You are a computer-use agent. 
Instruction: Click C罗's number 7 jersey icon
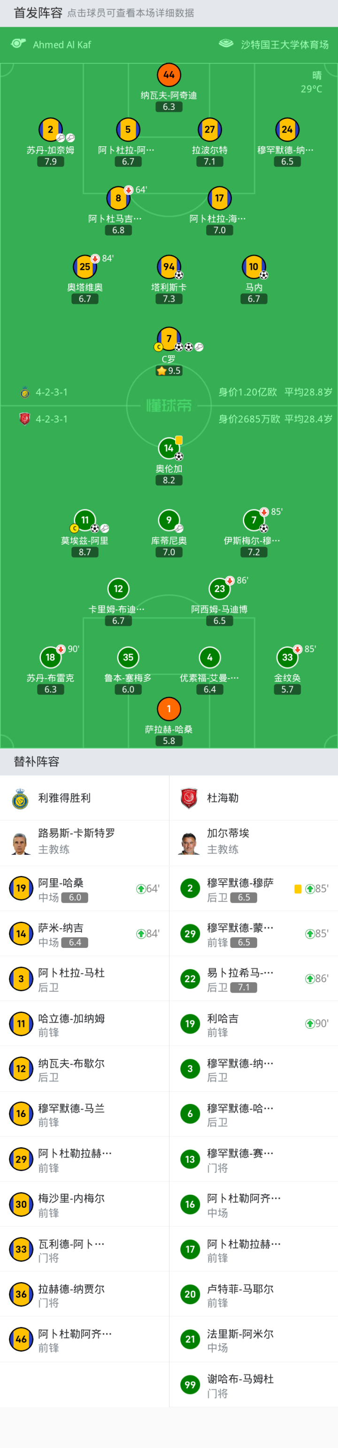tap(169, 338)
